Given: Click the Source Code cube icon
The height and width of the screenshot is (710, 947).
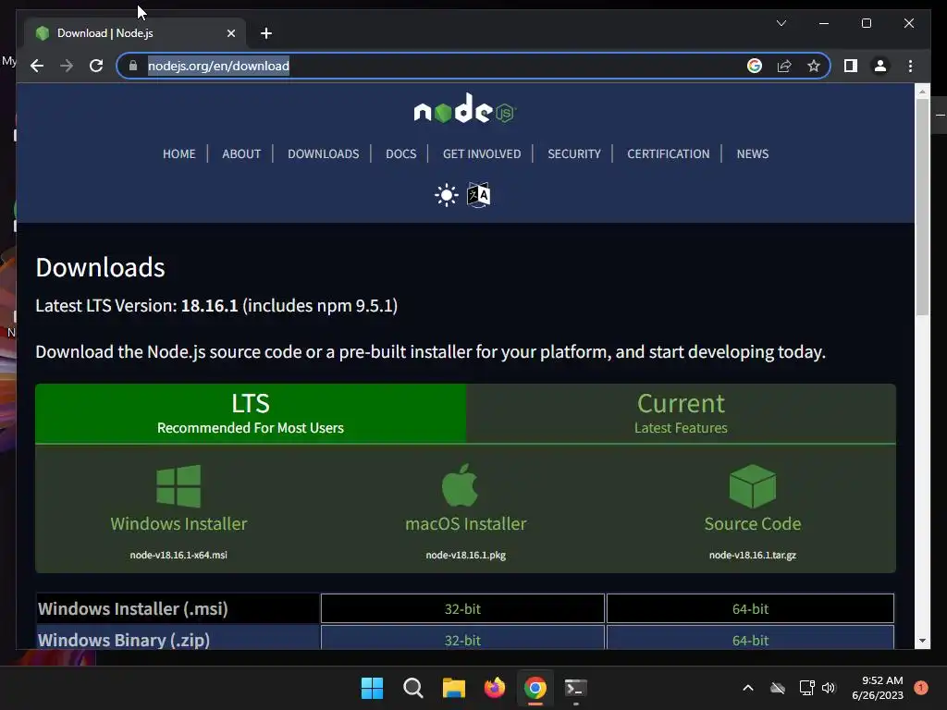Looking at the screenshot, I should pyautogui.click(x=753, y=486).
